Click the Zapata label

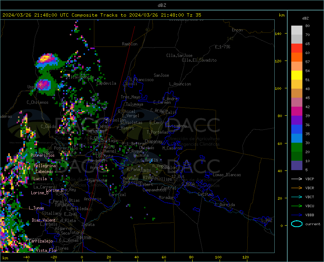click(88, 225)
